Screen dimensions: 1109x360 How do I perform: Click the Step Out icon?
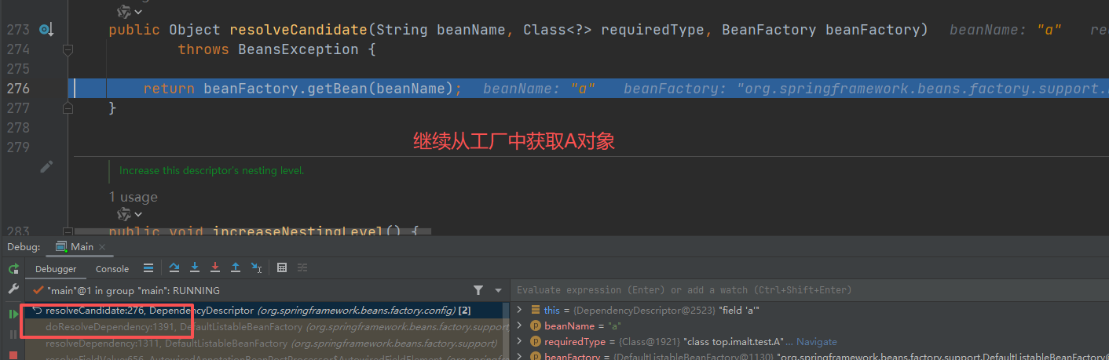point(236,268)
